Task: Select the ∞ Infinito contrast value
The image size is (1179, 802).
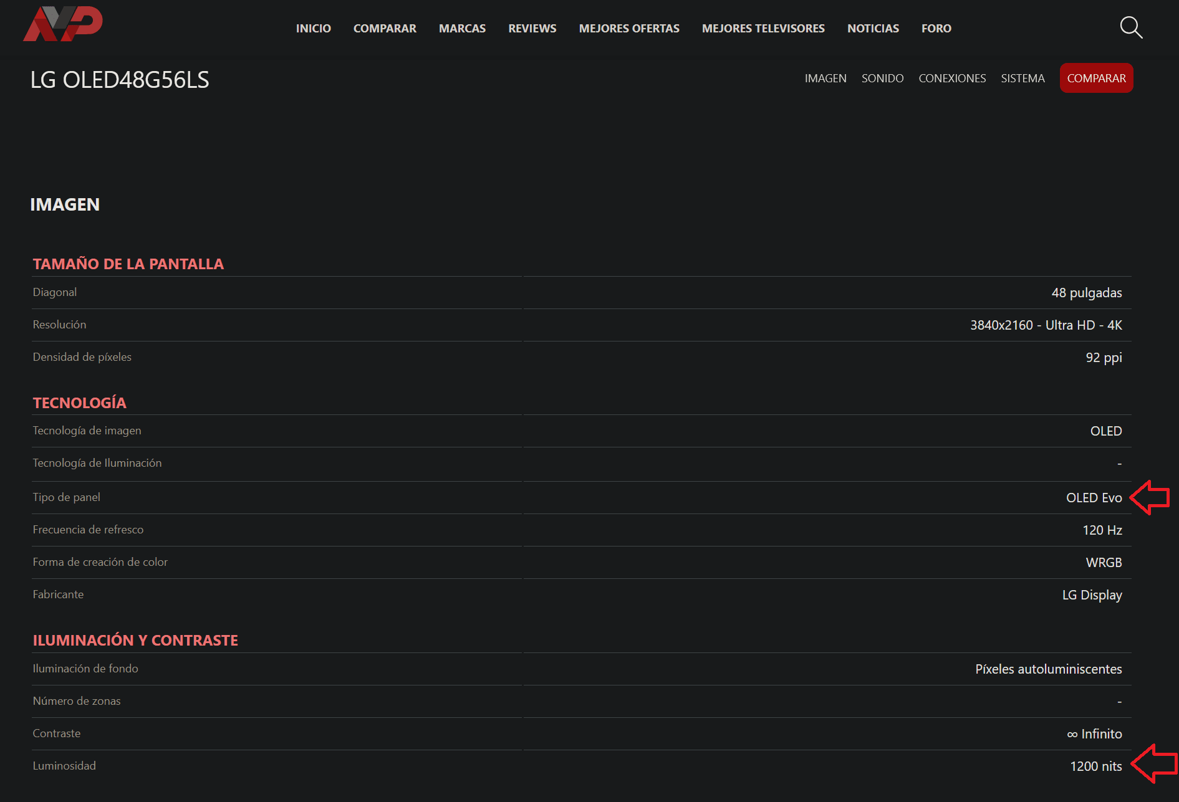Action: (x=1094, y=734)
